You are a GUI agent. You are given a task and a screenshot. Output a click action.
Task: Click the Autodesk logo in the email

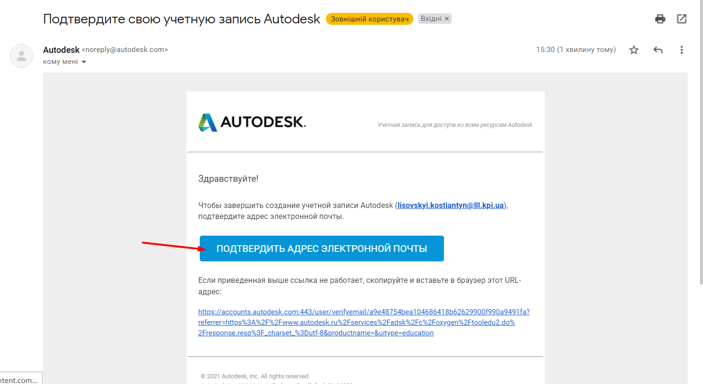tap(252, 122)
